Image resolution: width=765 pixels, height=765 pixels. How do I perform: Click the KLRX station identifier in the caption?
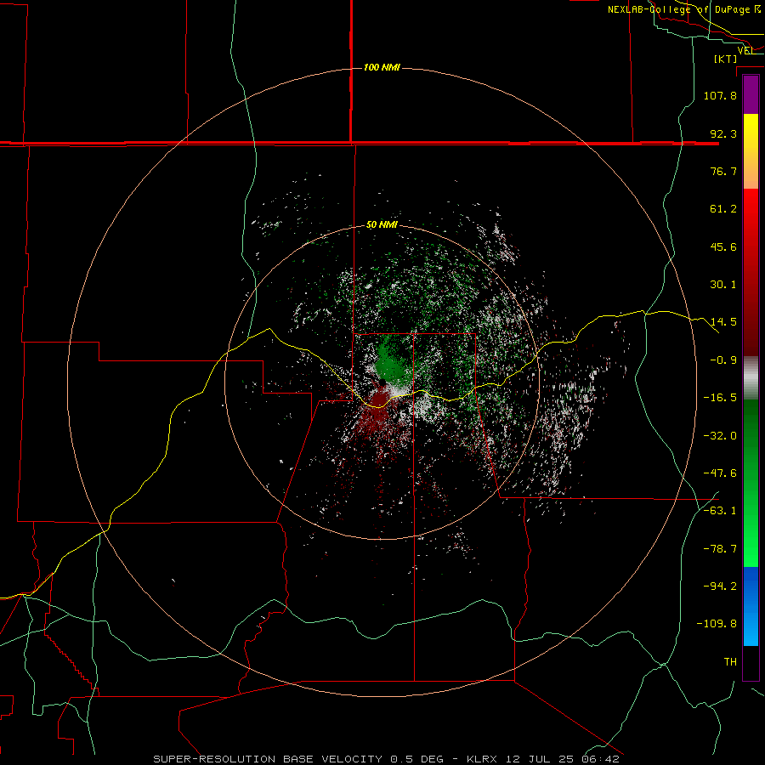tap(481, 759)
